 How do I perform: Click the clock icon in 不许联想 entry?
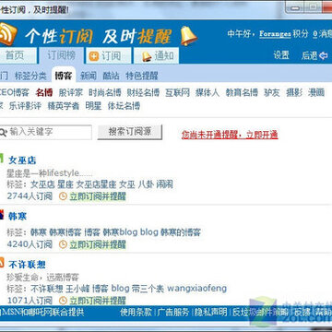coord(63,300)
